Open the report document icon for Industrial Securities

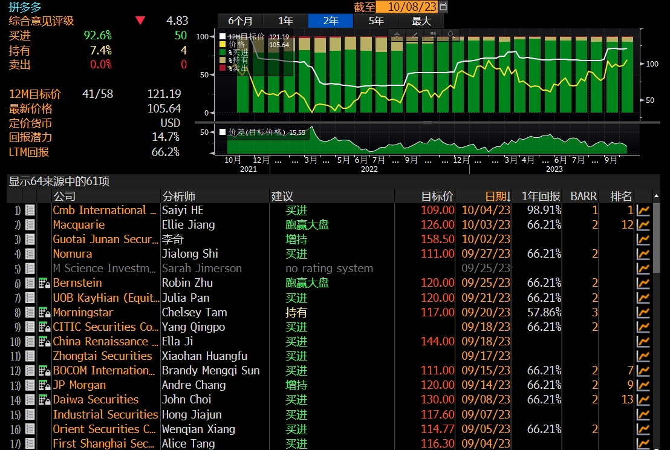tap(30, 414)
